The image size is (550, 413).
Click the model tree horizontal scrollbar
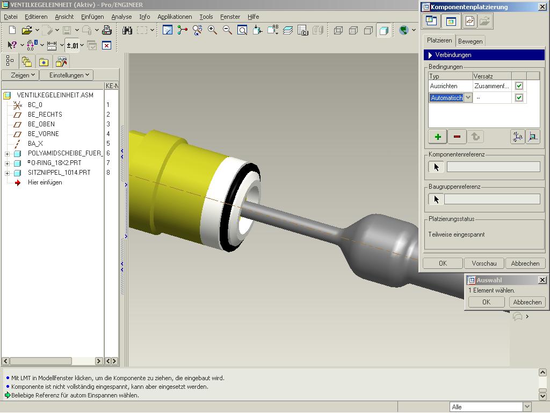pos(40,361)
